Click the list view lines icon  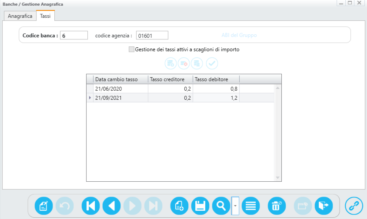pyautogui.click(x=250, y=206)
